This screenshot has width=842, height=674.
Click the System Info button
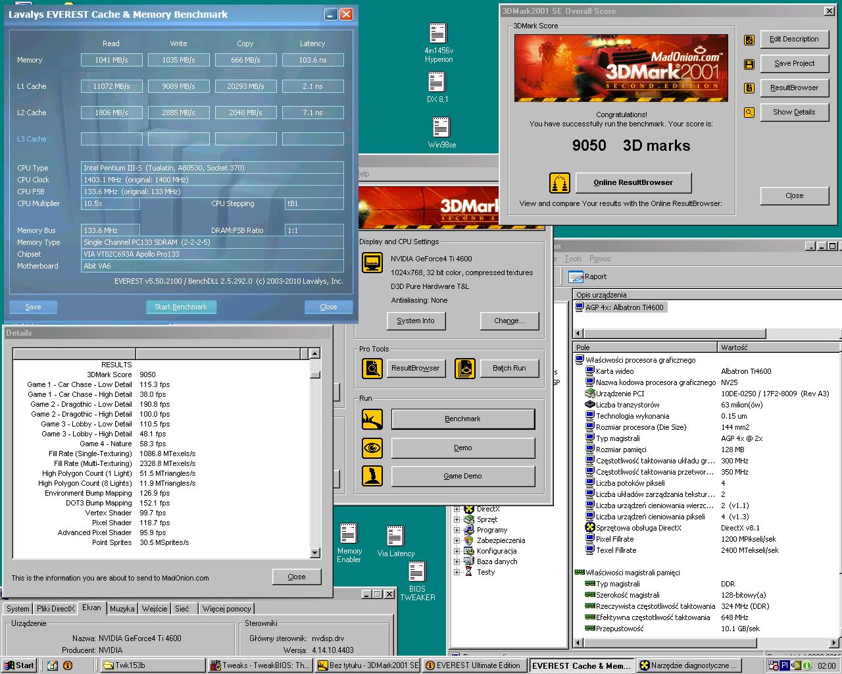[x=416, y=321]
